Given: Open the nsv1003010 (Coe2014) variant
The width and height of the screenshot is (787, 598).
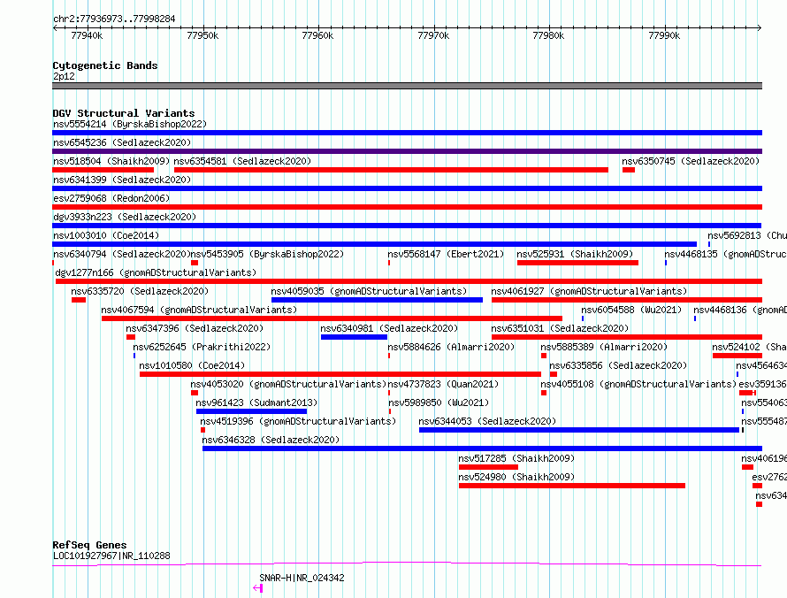Looking at the screenshot, I should tap(106, 235).
